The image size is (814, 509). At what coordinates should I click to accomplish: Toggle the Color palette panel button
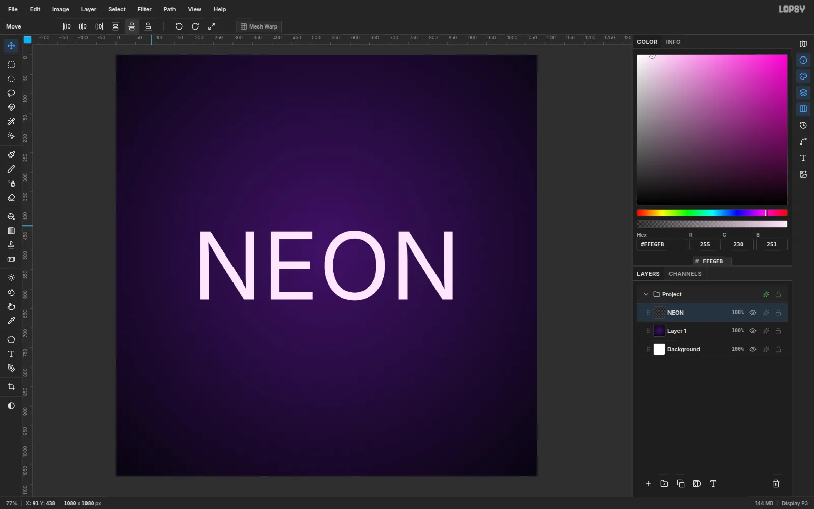coord(803,76)
